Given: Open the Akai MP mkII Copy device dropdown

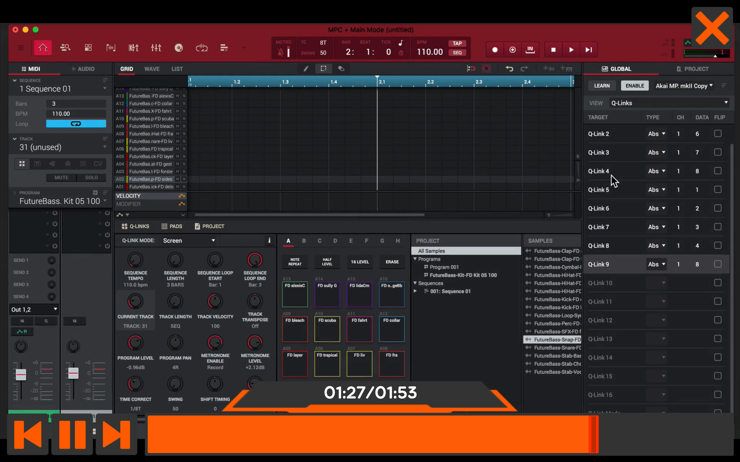Looking at the screenshot, I should click(684, 86).
